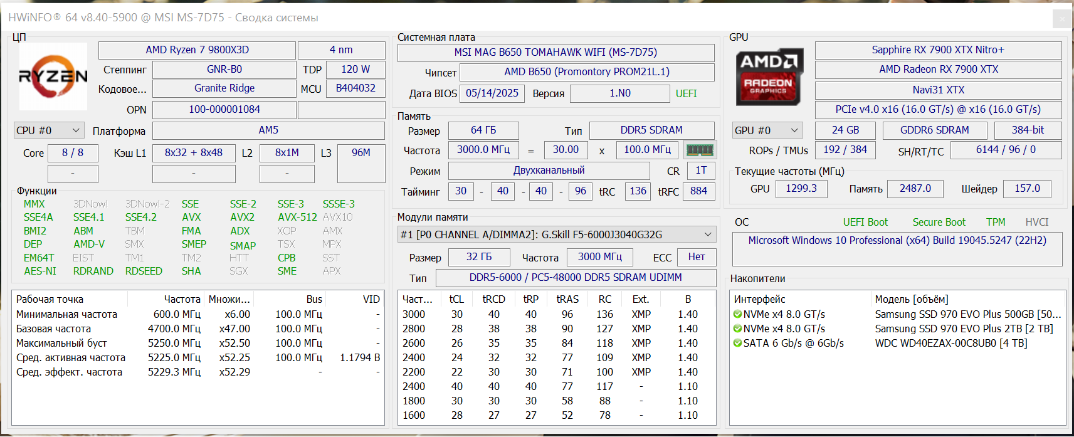Click the AMD Radeon RX 7900 XTX field
1074x437 pixels.
pyautogui.click(x=938, y=70)
